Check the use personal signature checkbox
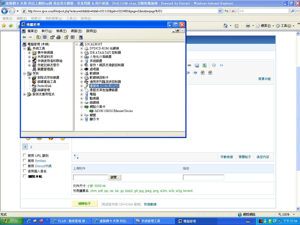The width and height of the screenshot is (300, 225). (25, 171)
